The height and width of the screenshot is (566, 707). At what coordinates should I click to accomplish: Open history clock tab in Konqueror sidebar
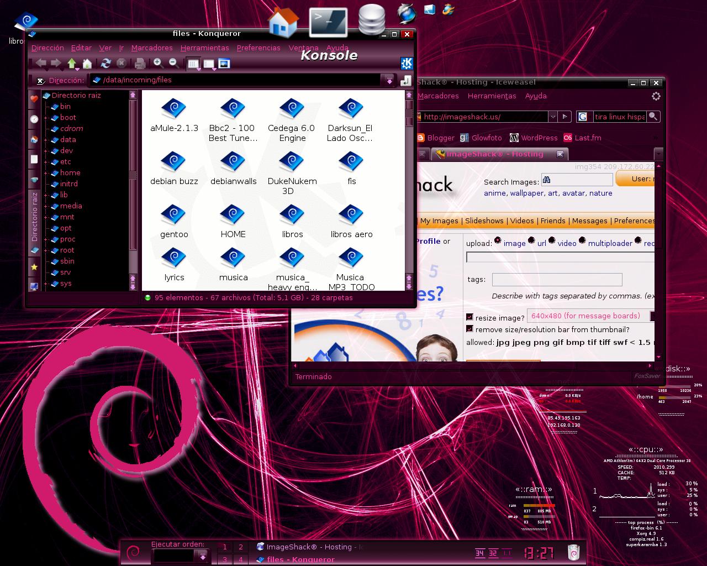click(34, 119)
